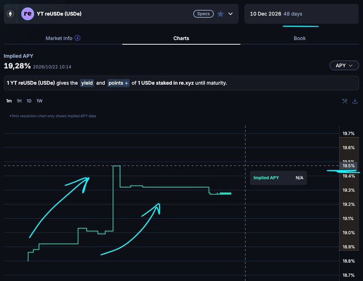Click the Ethereum network icon
The image size is (363, 281).
(10, 14)
